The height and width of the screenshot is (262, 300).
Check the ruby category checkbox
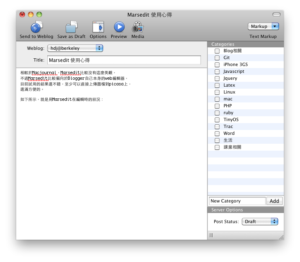[x=217, y=113]
